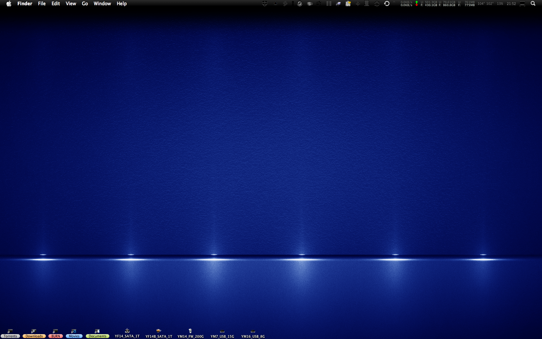Click the Dropbox menu bar icon
The width and height of the screenshot is (542, 339).
tap(265, 4)
